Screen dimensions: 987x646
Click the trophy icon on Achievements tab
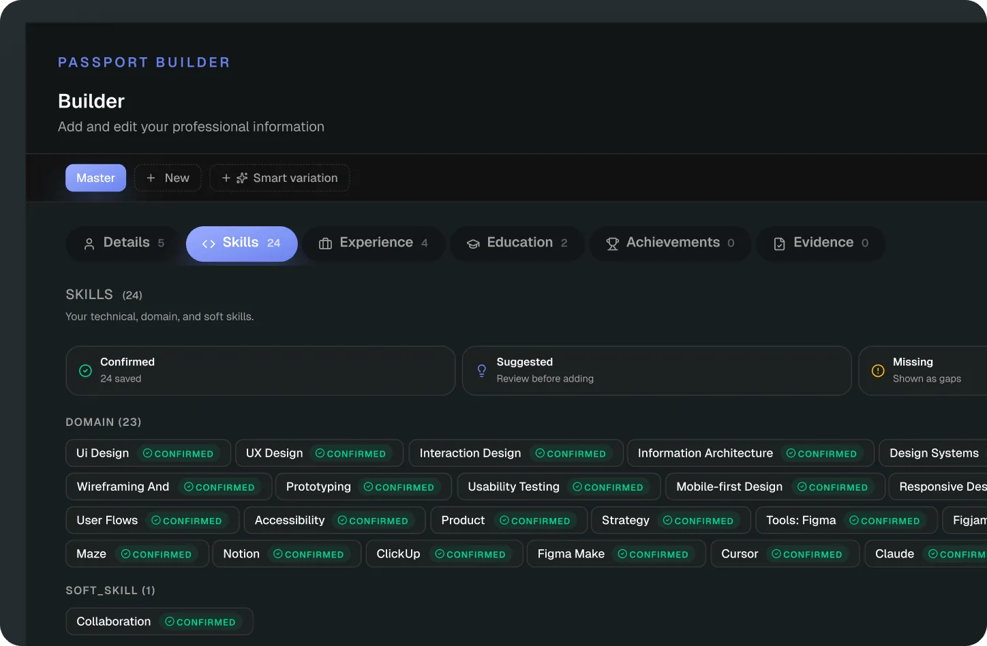coord(612,244)
